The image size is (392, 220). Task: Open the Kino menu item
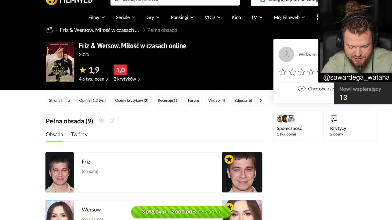(236, 17)
